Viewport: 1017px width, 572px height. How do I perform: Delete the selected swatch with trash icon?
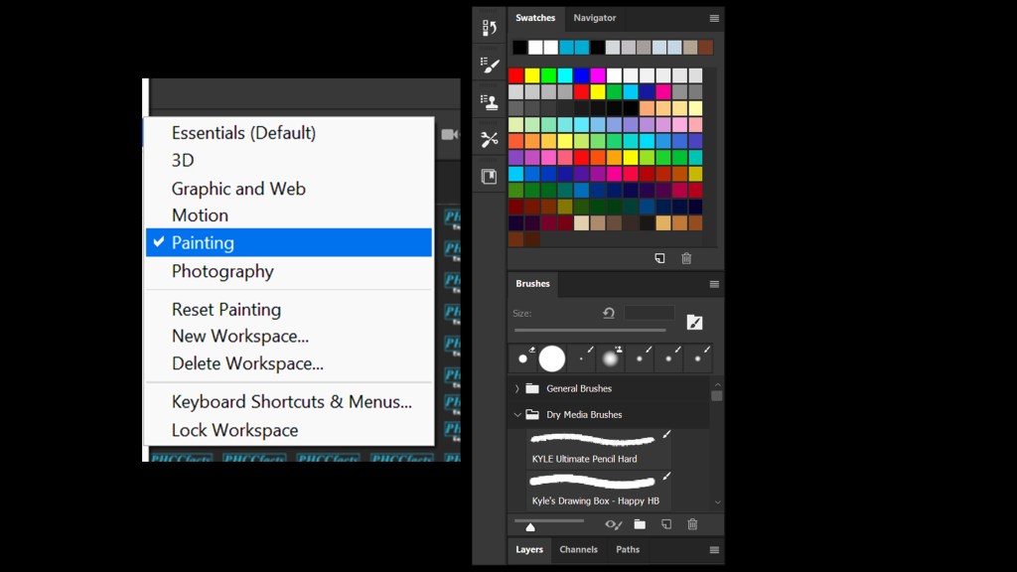tap(686, 258)
